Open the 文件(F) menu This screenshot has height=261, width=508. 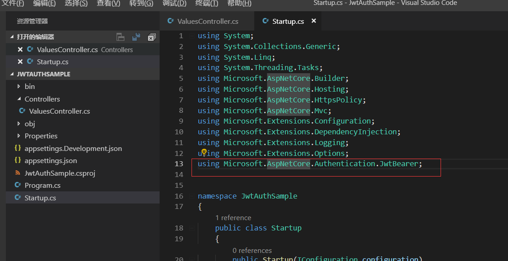(13, 3)
